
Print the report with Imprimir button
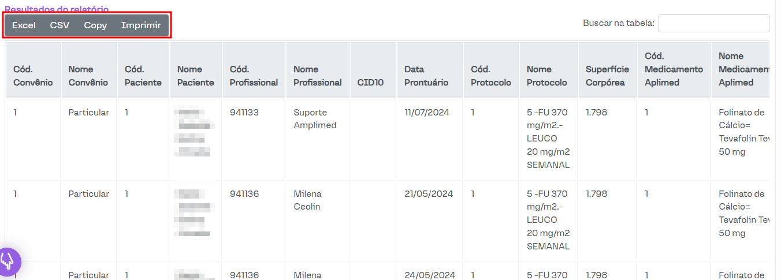141,25
